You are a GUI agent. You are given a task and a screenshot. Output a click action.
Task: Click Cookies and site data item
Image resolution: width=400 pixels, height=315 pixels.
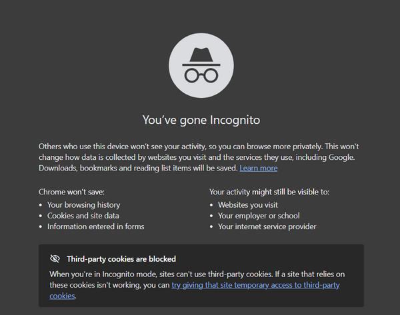pyautogui.click(x=83, y=216)
